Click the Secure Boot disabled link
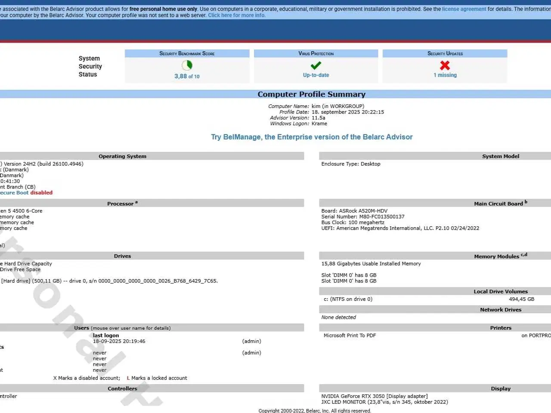Viewport: 551px width, 413px height. point(26,193)
